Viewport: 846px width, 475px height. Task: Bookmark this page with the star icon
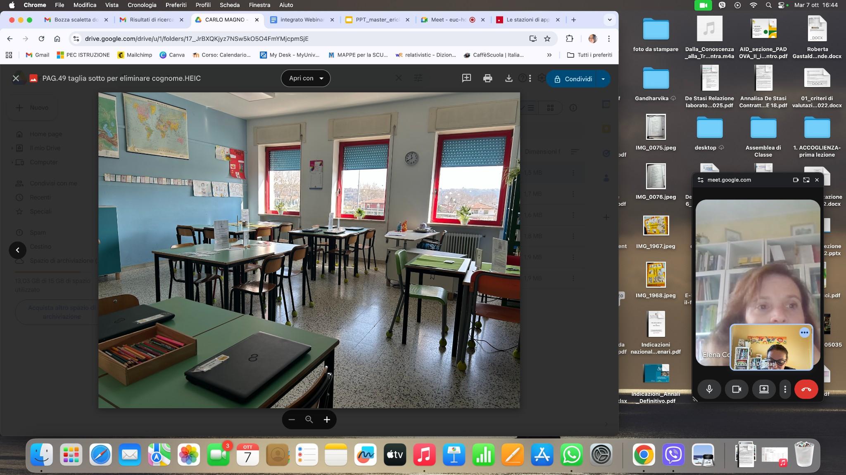pyautogui.click(x=547, y=39)
